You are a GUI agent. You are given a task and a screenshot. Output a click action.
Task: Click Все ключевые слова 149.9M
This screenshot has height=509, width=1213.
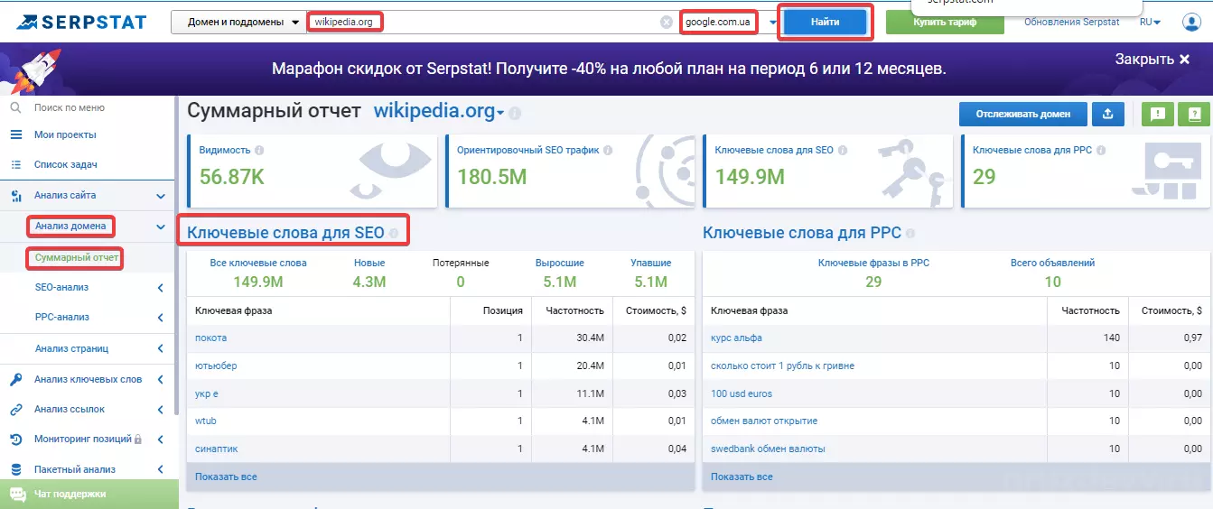(x=257, y=273)
